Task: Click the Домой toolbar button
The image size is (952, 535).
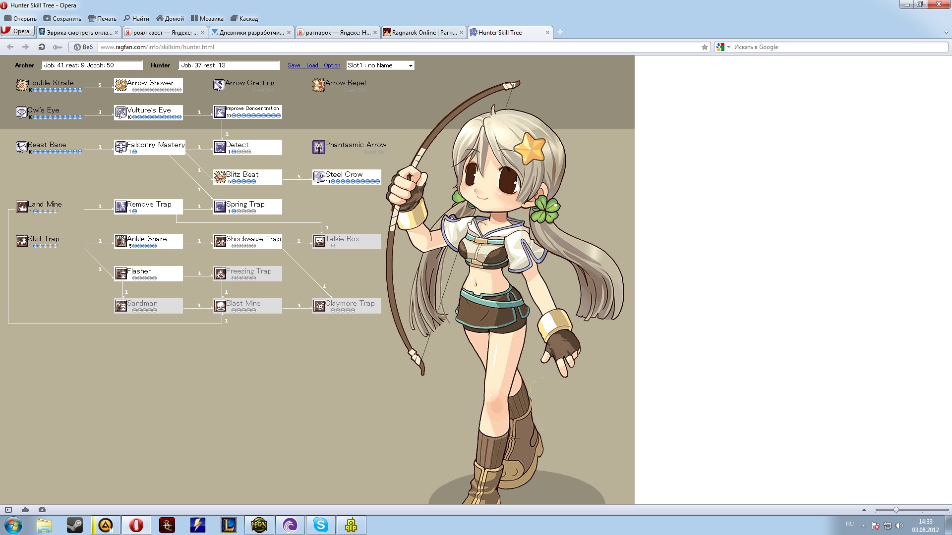Action: click(x=170, y=19)
